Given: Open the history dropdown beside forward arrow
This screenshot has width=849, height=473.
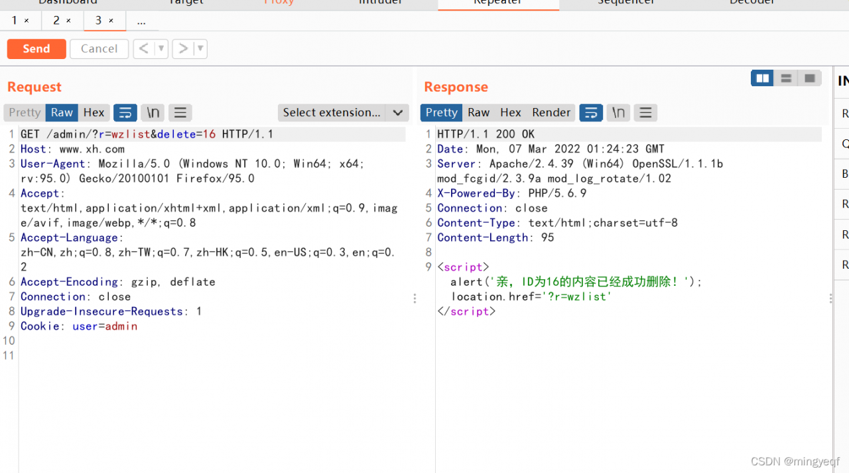Looking at the screenshot, I should click(x=200, y=48).
